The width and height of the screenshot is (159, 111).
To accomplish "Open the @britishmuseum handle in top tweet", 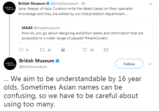I will point(64,4).
